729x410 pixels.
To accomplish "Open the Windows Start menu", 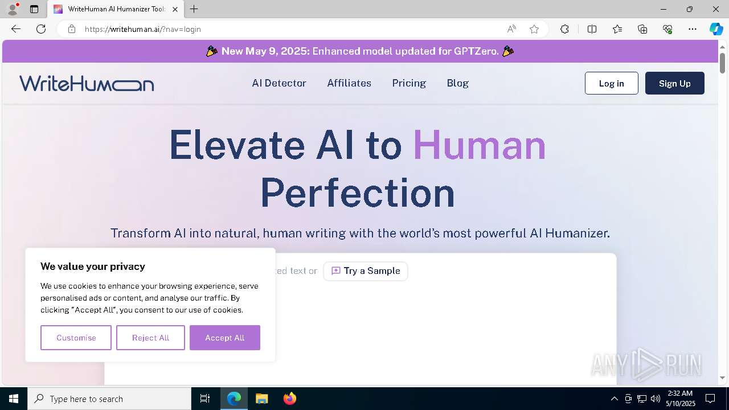I will [14, 399].
